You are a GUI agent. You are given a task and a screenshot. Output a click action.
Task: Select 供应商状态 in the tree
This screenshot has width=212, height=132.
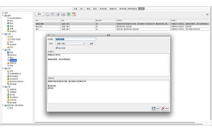(14, 79)
